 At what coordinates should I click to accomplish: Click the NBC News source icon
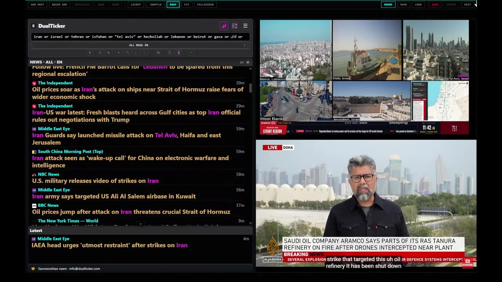(x=34, y=175)
